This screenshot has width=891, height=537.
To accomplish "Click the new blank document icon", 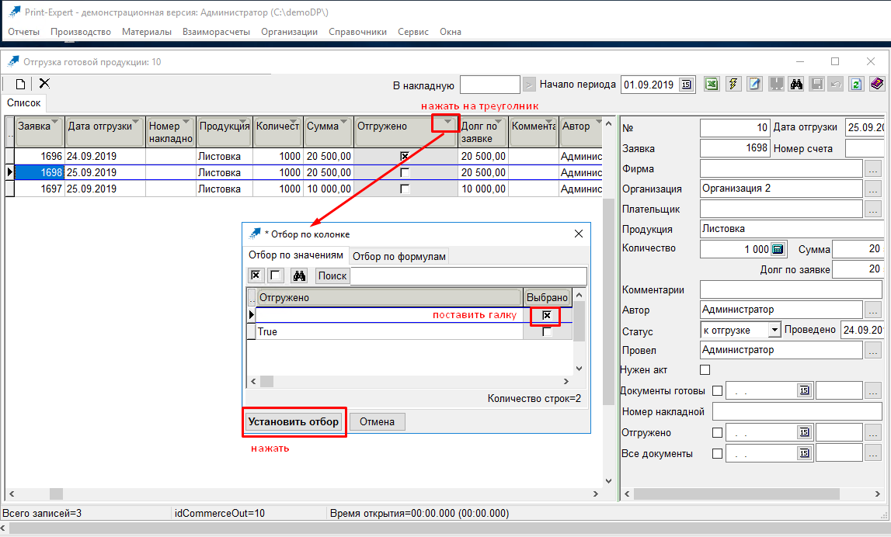I will [21, 84].
